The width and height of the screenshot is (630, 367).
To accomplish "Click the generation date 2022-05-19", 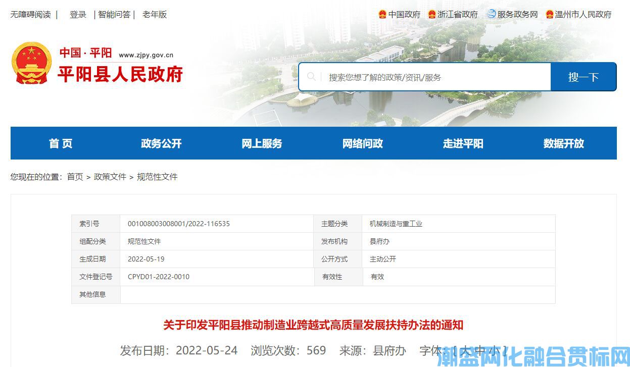I will [x=146, y=259].
